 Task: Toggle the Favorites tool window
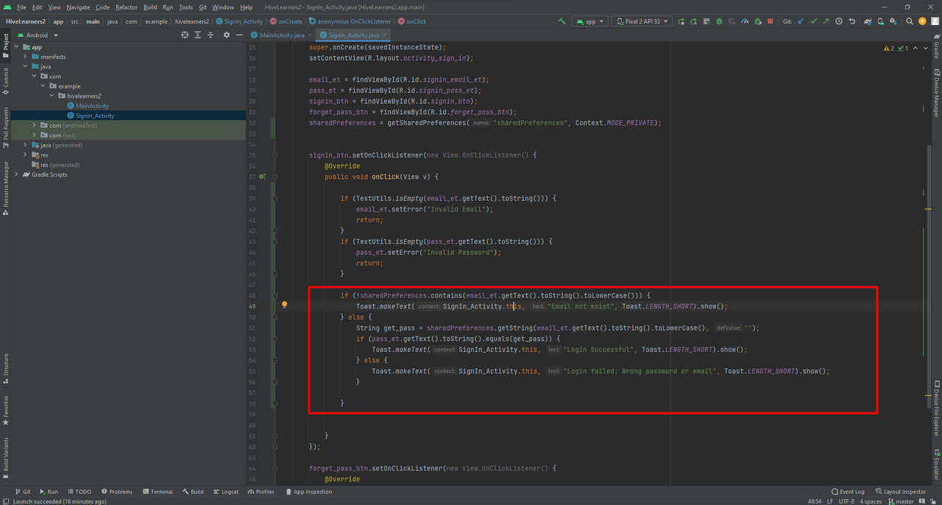click(x=6, y=411)
